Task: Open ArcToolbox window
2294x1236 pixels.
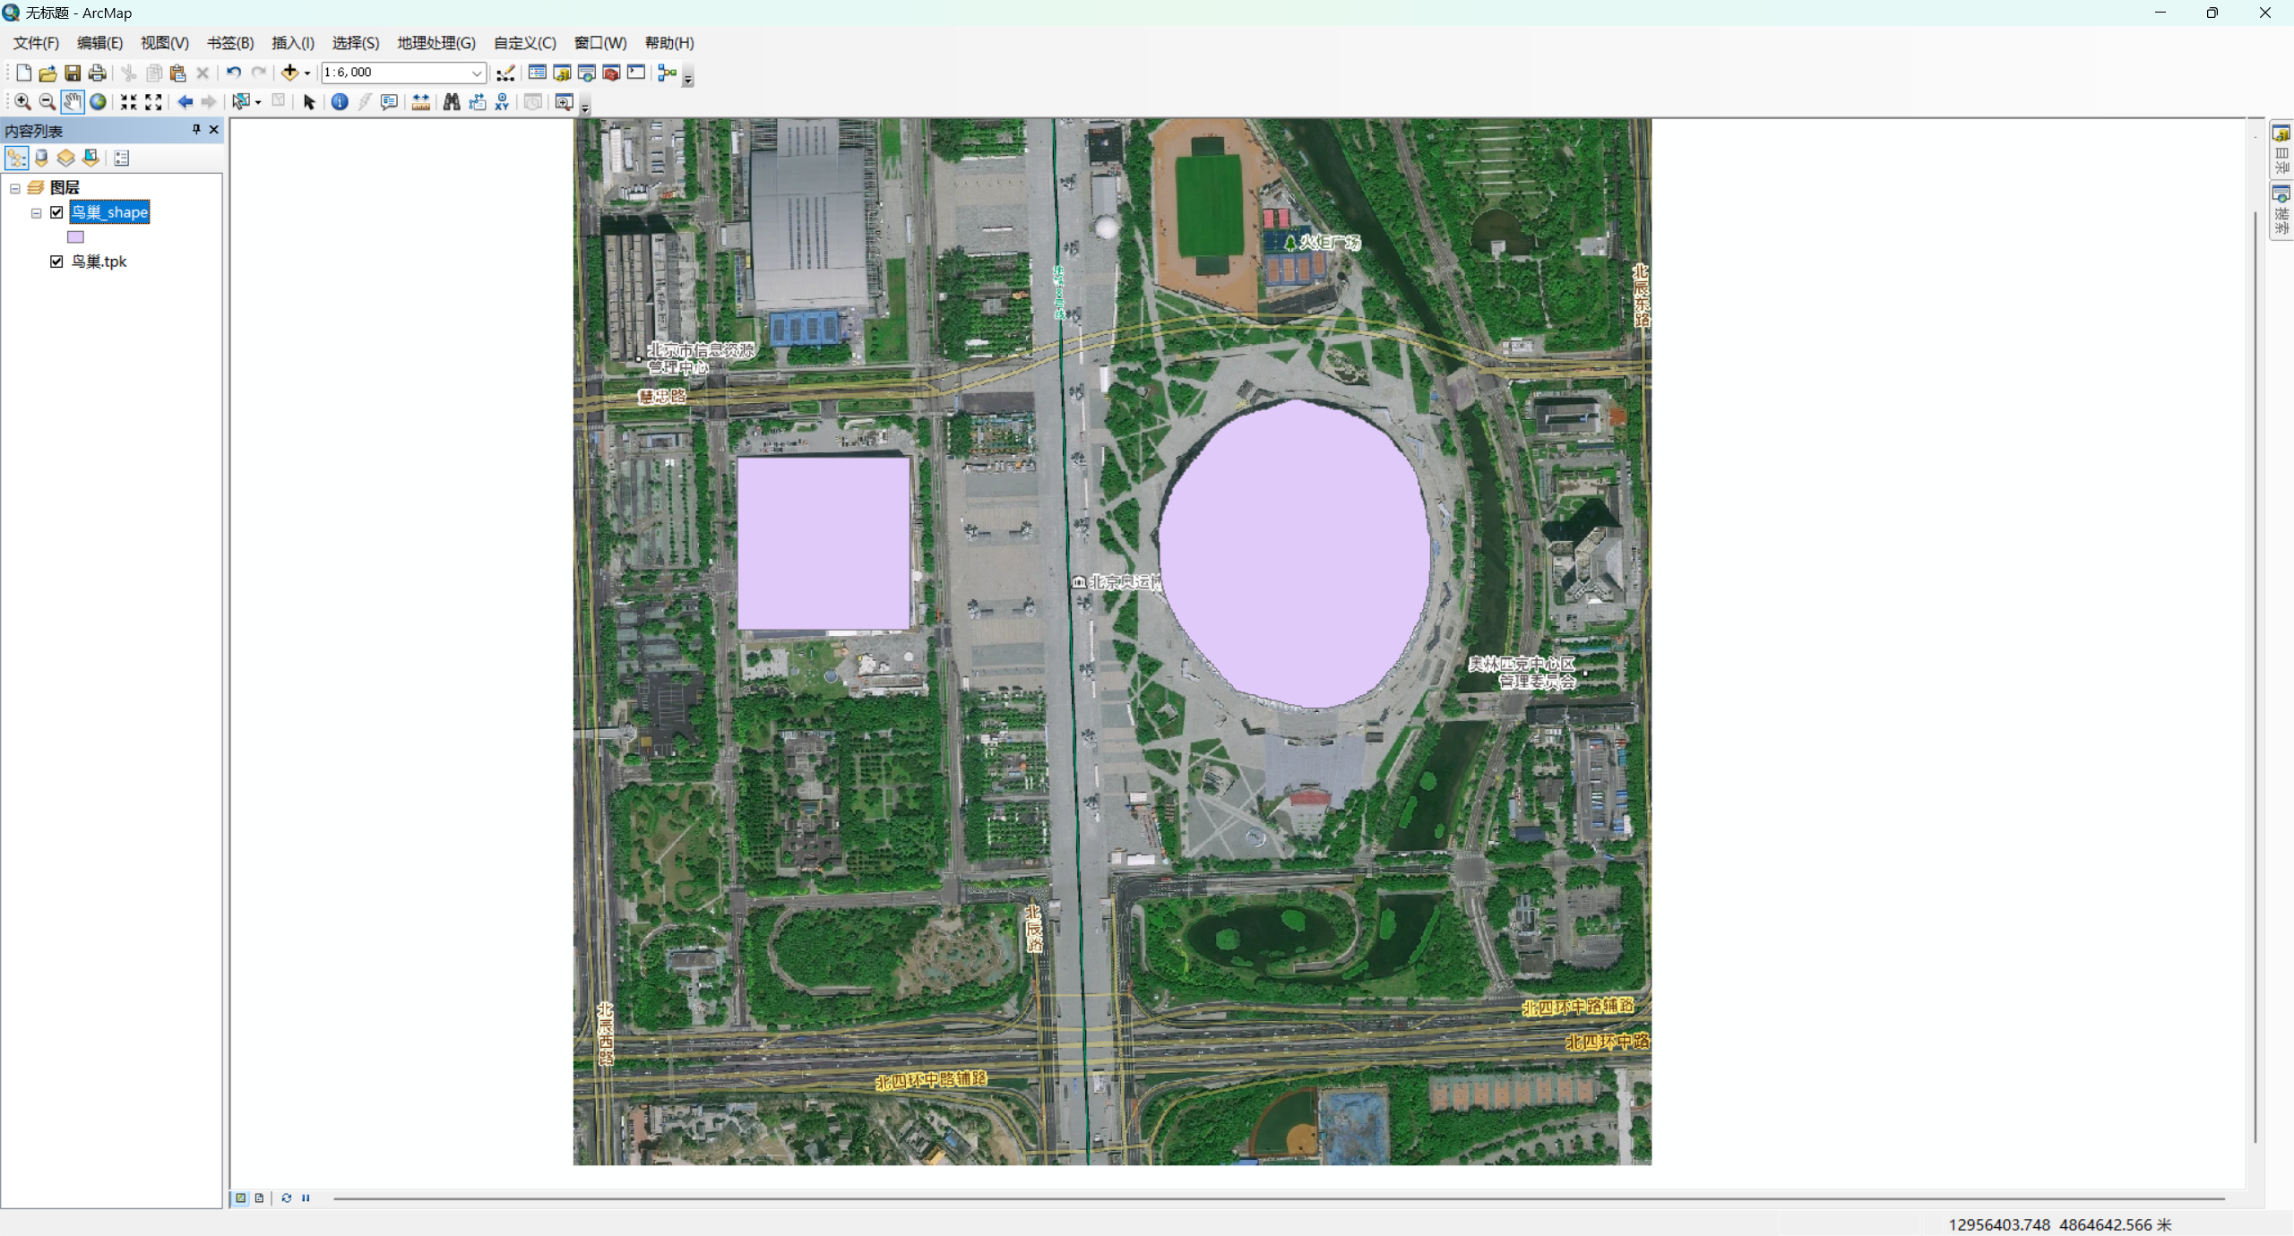Action: tap(611, 73)
